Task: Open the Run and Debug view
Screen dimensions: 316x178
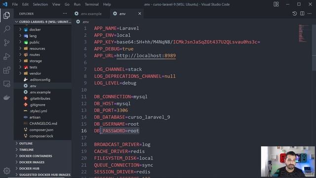Action: 6,56
